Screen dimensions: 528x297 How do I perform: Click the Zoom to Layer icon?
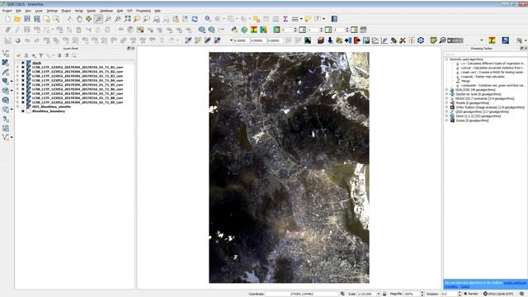point(147,19)
